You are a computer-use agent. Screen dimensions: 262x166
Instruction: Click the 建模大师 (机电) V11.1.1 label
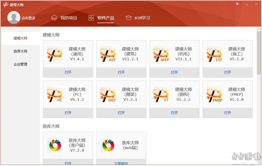tap(184, 54)
